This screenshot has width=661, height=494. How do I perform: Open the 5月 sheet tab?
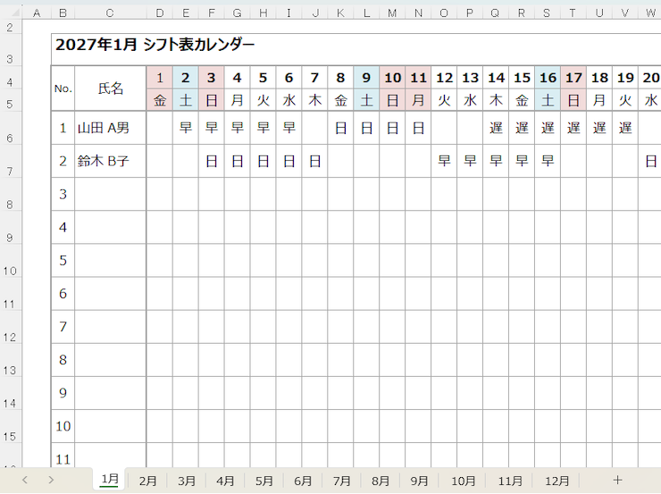[x=264, y=481]
